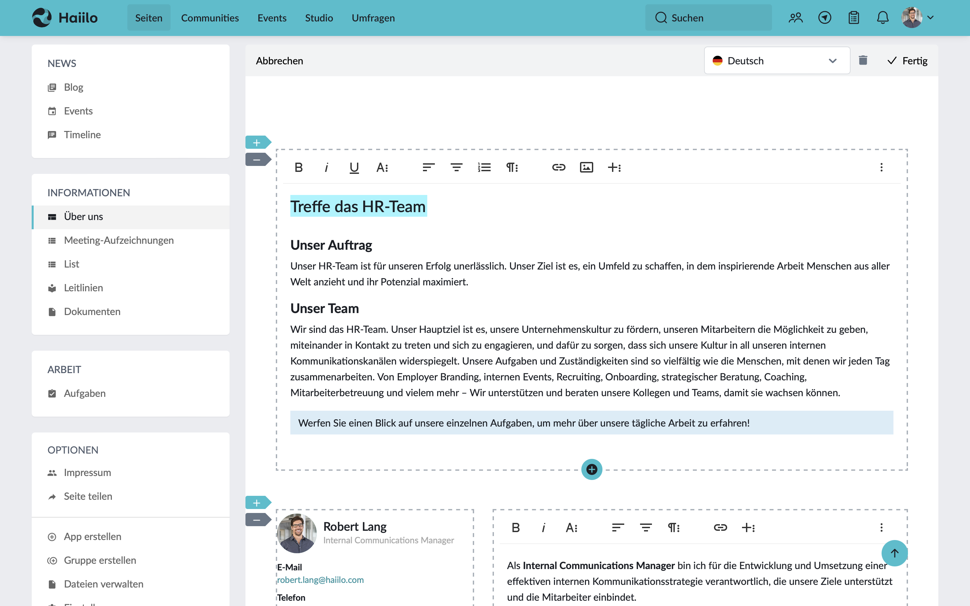Open font options in HR-Team editor
Screen dimensions: 970x606
point(382,167)
